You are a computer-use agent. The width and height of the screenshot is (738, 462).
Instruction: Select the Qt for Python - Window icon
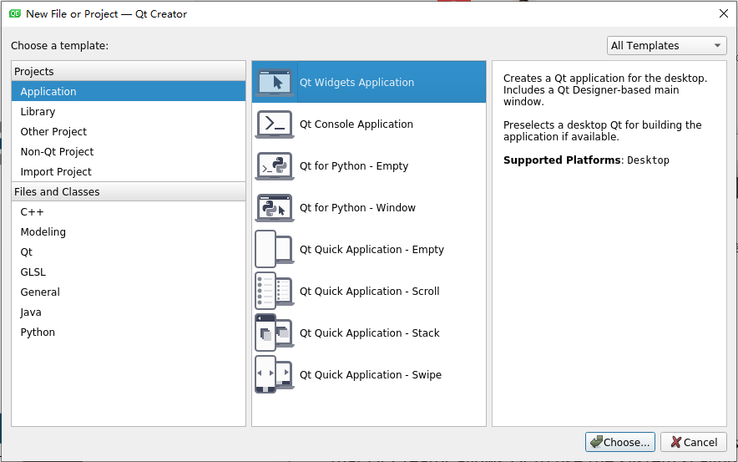[275, 208]
